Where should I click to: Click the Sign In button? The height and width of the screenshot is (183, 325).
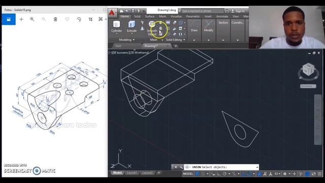238,11
